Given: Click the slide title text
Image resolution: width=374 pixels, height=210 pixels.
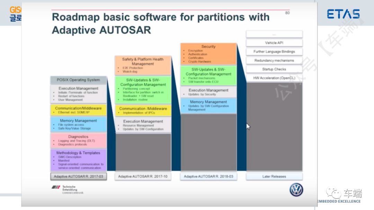Looking at the screenshot, I should click(x=161, y=24).
